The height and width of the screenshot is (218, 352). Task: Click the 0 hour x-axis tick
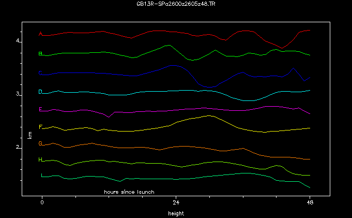42,203
